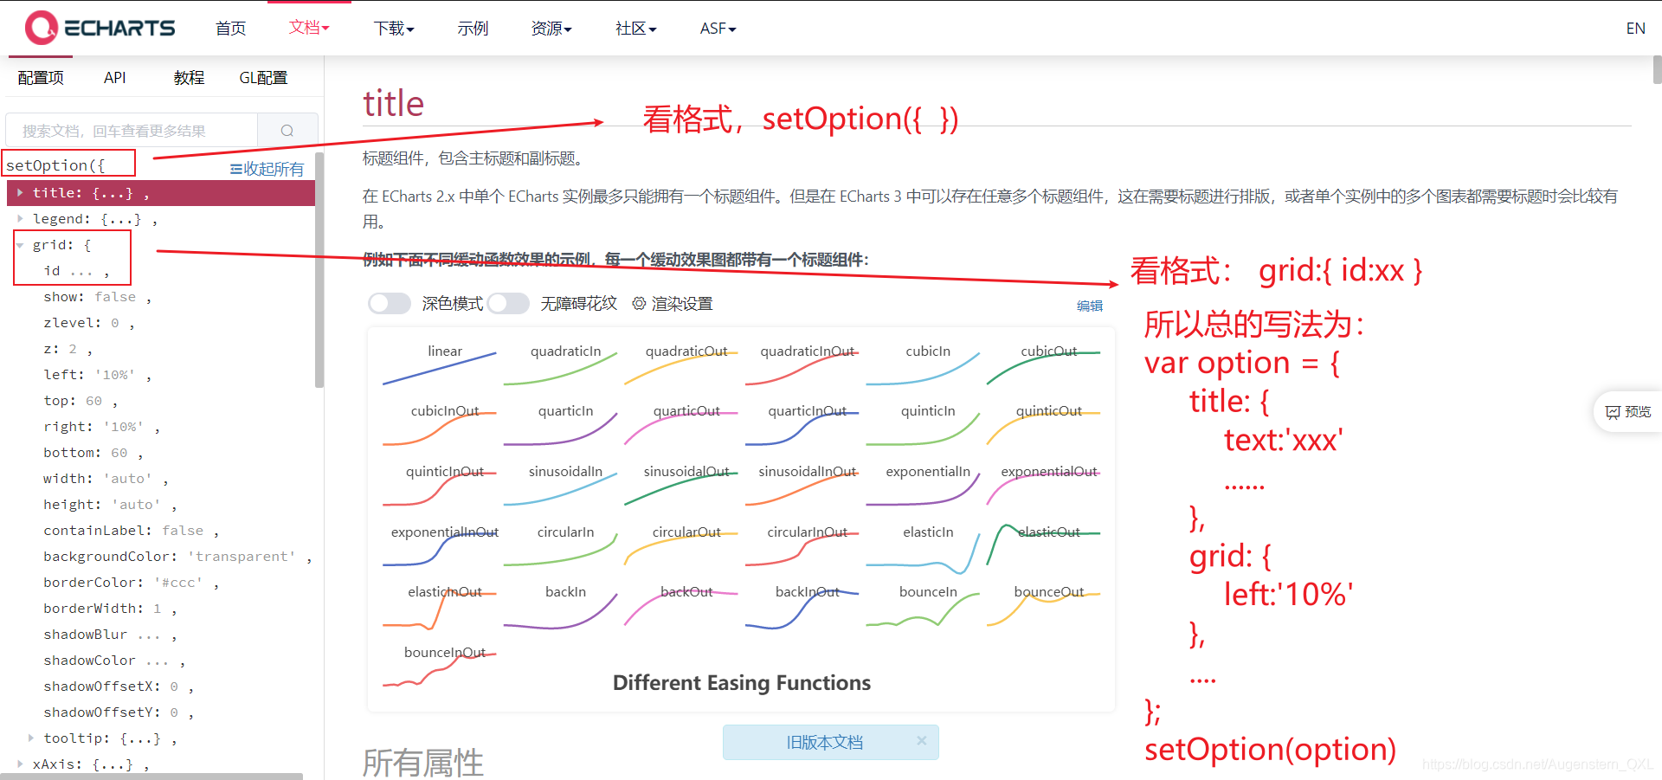The image size is (1662, 780).
Task: Close the old version docs banner
Action: click(921, 741)
